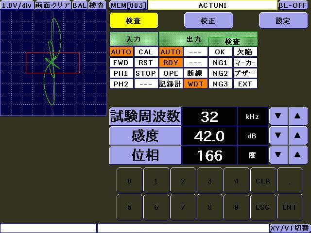The height and width of the screenshot is (233, 311).
Task: Increase test frequency with up arrow
Action: tap(298, 116)
